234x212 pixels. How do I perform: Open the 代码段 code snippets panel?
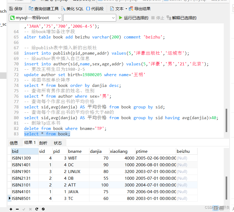[95, 9]
